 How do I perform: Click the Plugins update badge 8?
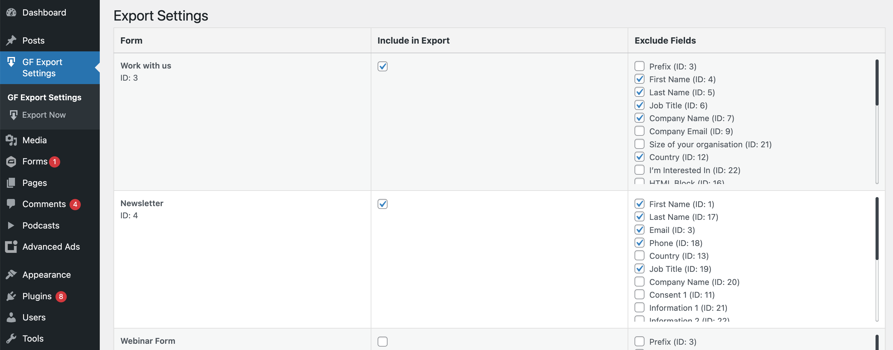pos(61,296)
